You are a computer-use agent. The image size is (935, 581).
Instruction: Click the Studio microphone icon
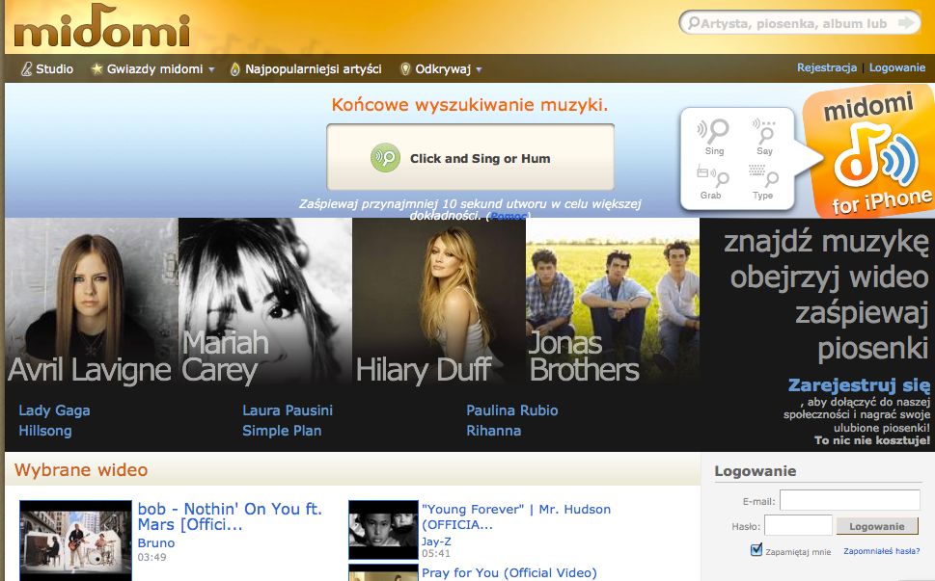[26, 69]
